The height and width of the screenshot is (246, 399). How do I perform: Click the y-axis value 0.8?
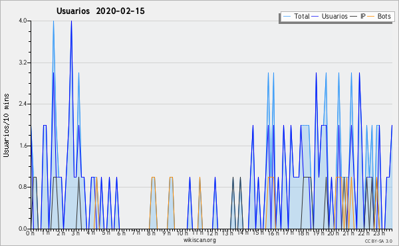point(23,187)
